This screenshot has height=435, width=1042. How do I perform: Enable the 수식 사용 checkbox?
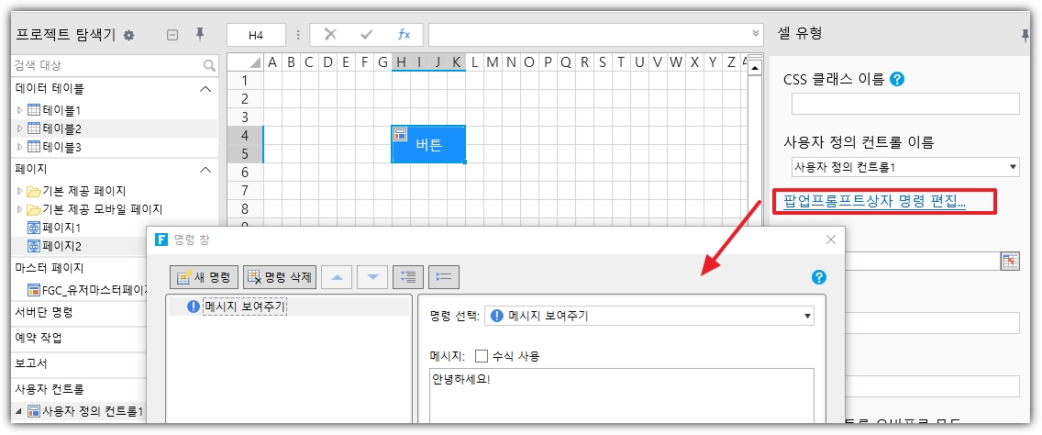tap(482, 356)
